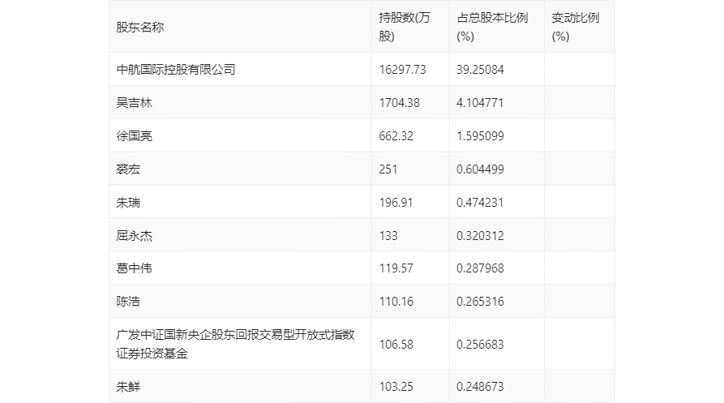The height and width of the screenshot is (403, 724).
Task: Click the percentage 0.474231
Action: (480, 203)
